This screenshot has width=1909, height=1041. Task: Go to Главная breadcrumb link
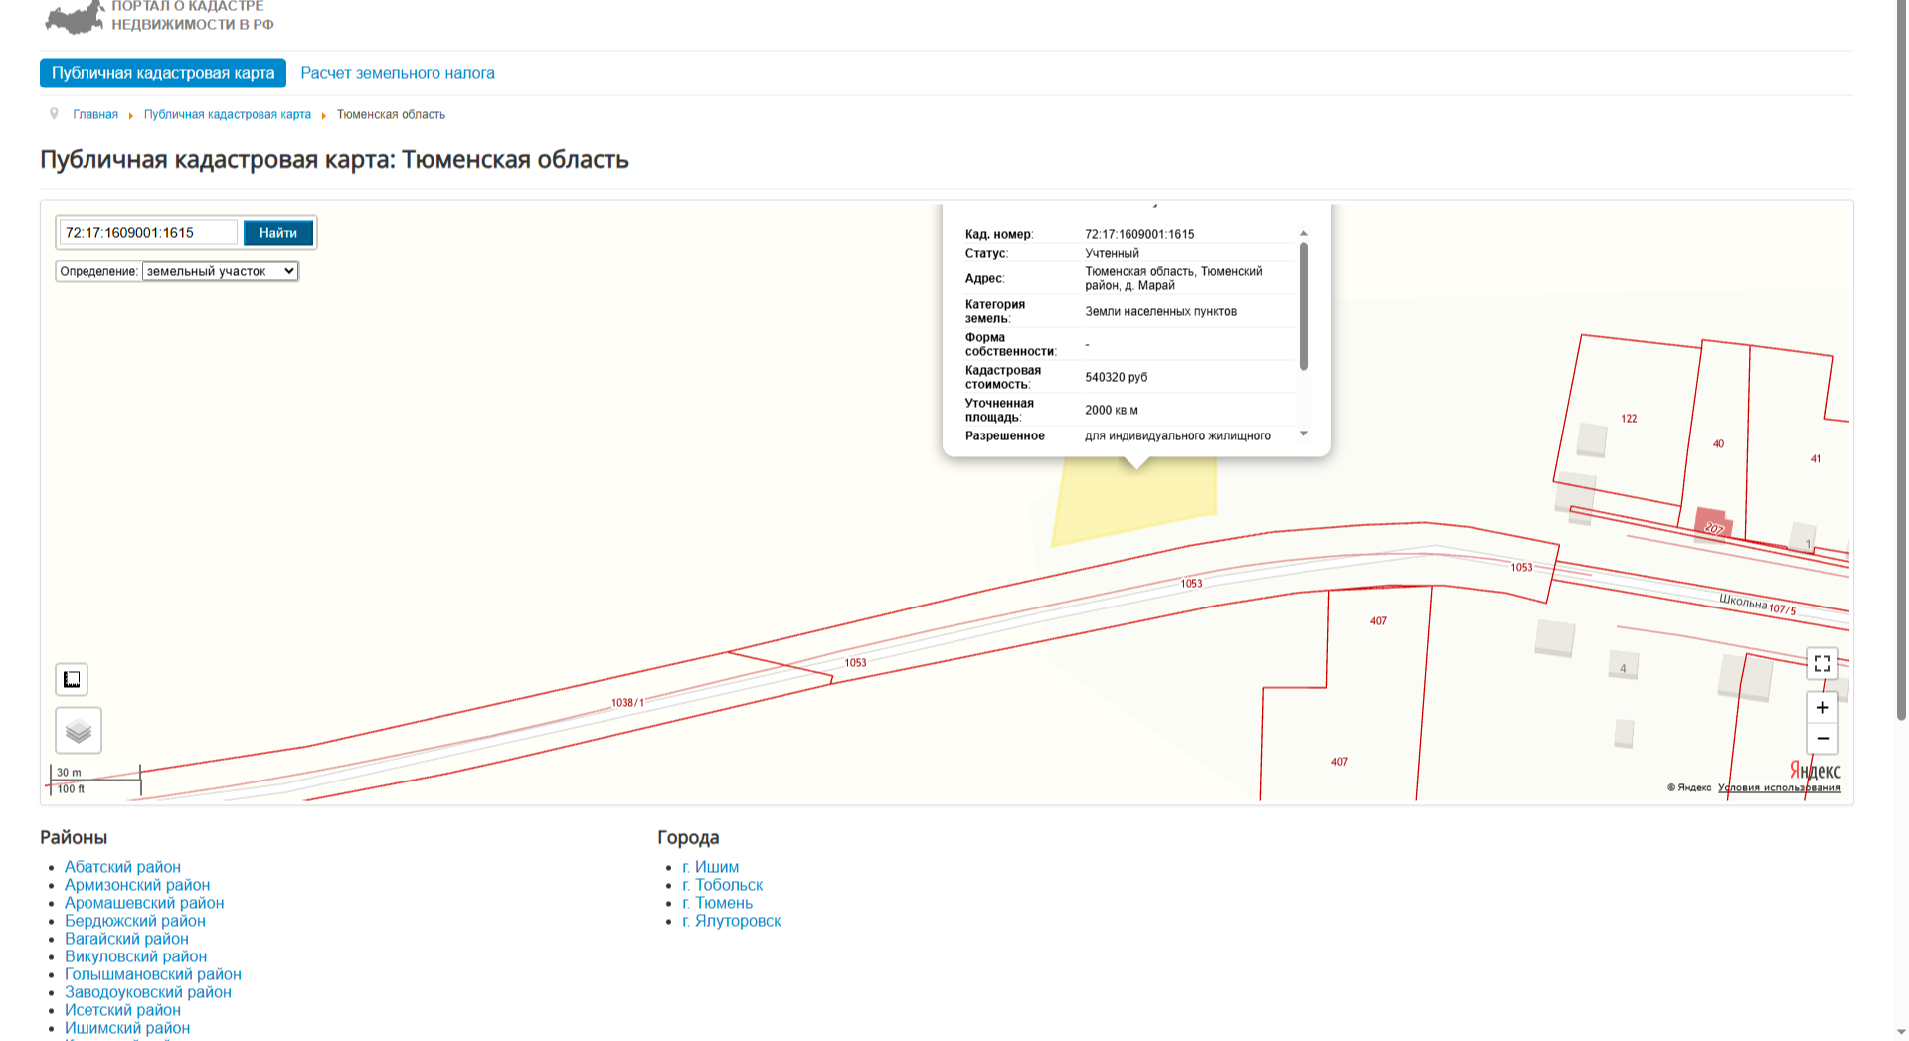(95, 114)
